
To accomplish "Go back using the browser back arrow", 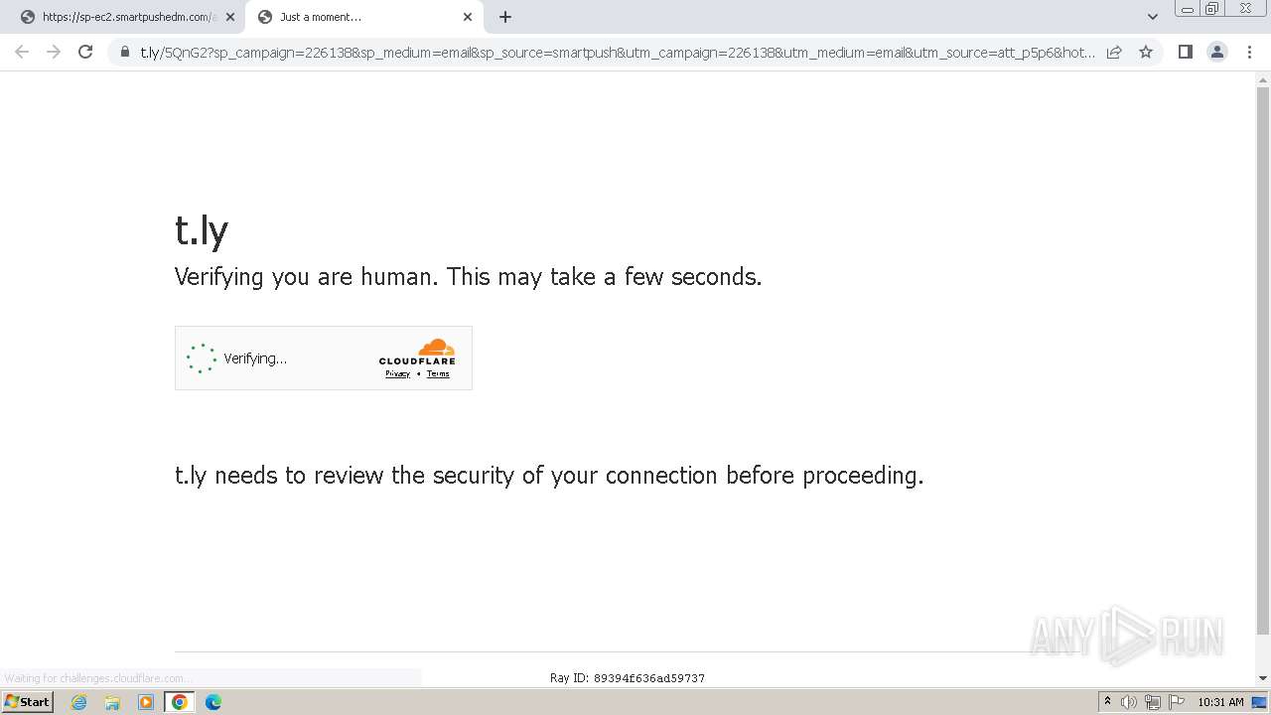I will 22,52.
